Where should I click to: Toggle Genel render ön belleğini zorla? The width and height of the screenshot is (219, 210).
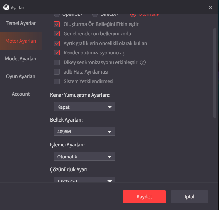coord(57,34)
